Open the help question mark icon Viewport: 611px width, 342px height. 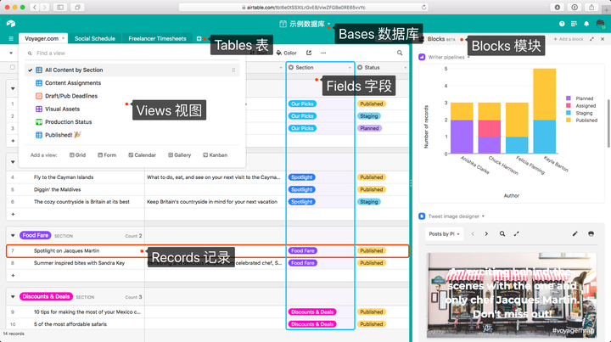pos(562,24)
